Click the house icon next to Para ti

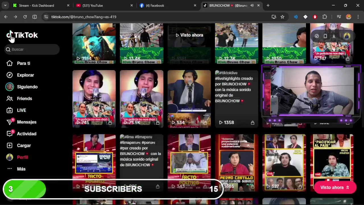[x=10, y=63]
